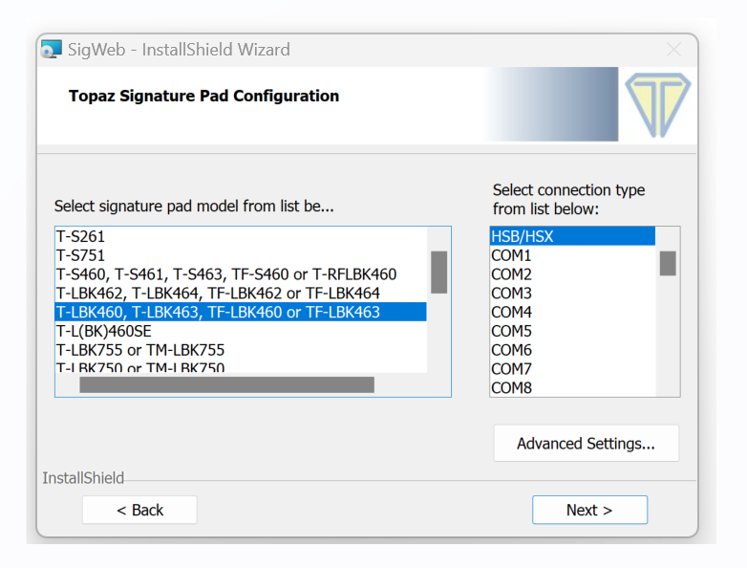Select COM1 connection type
The width and height of the screenshot is (747, 568).
(x=511, y=255)
